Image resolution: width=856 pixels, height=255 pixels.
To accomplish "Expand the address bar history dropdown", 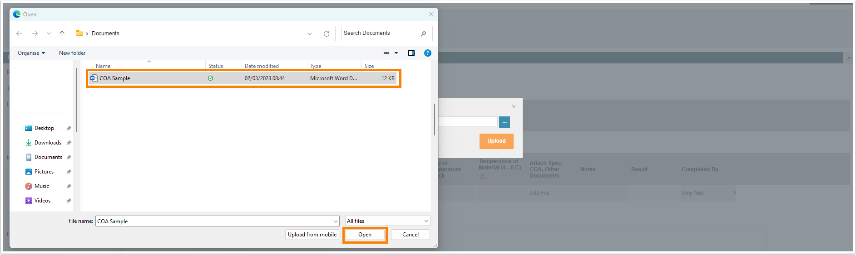I will (310, 34).
